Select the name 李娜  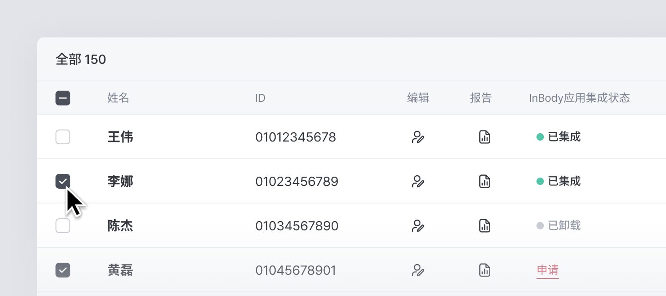(120, 181)
